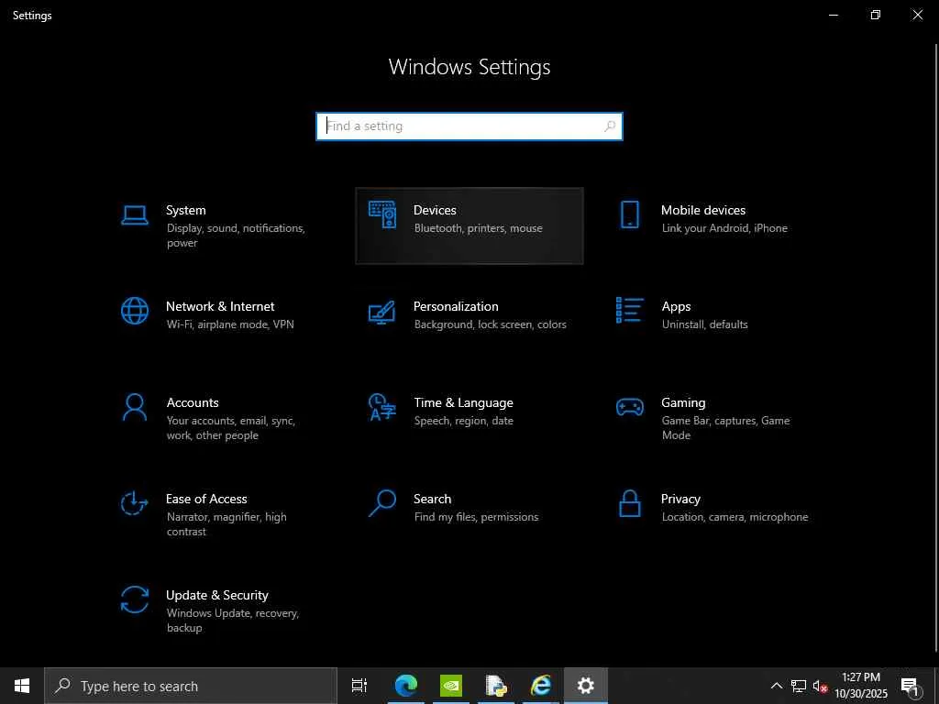Go to Network & Internet settings title
This screenshot has height=704, width=939.
pos(220,306)
